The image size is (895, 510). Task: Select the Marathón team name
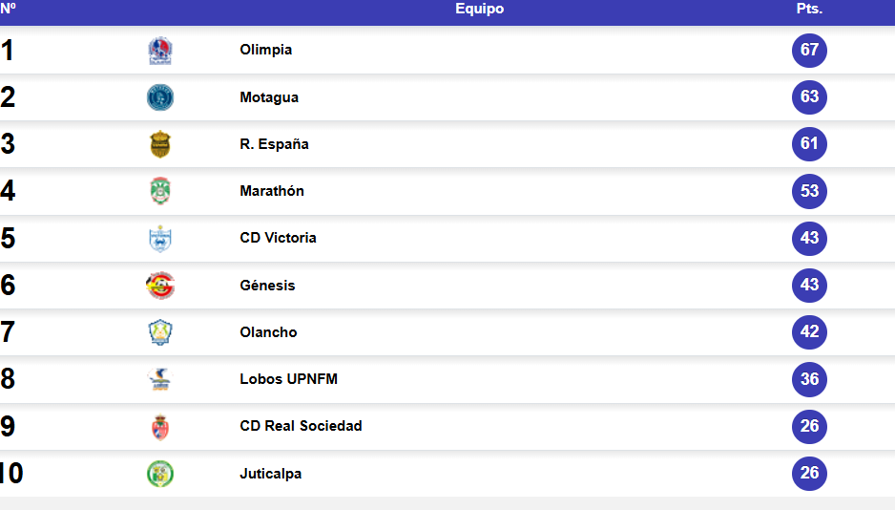point(272,191)
